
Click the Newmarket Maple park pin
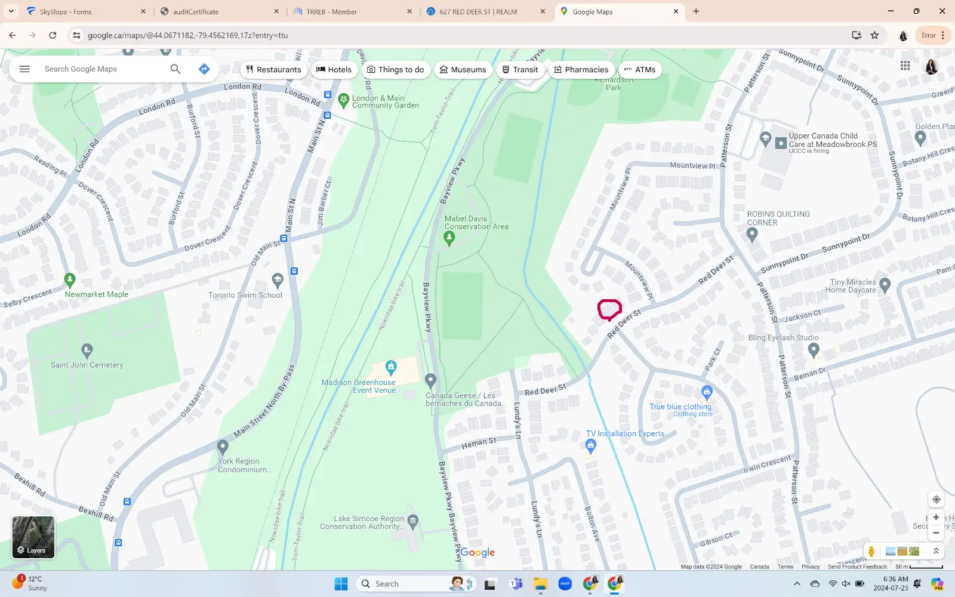(70, 279)
